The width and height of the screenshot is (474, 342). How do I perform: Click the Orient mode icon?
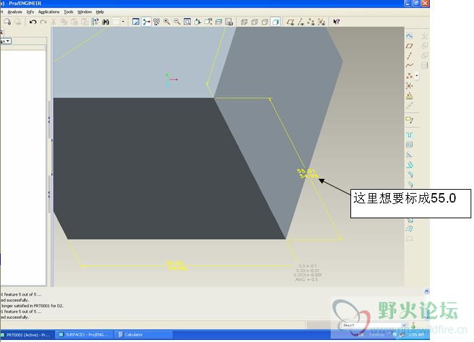[x=156, y=22]
